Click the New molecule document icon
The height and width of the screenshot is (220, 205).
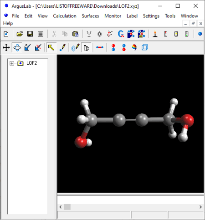click(6, 34)
